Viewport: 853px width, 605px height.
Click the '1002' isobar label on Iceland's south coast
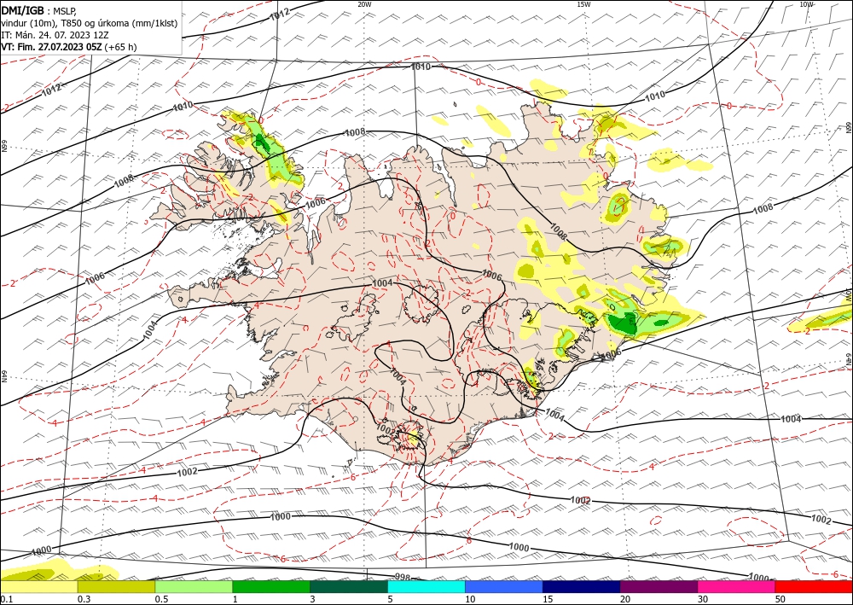(x=386, y=429)
